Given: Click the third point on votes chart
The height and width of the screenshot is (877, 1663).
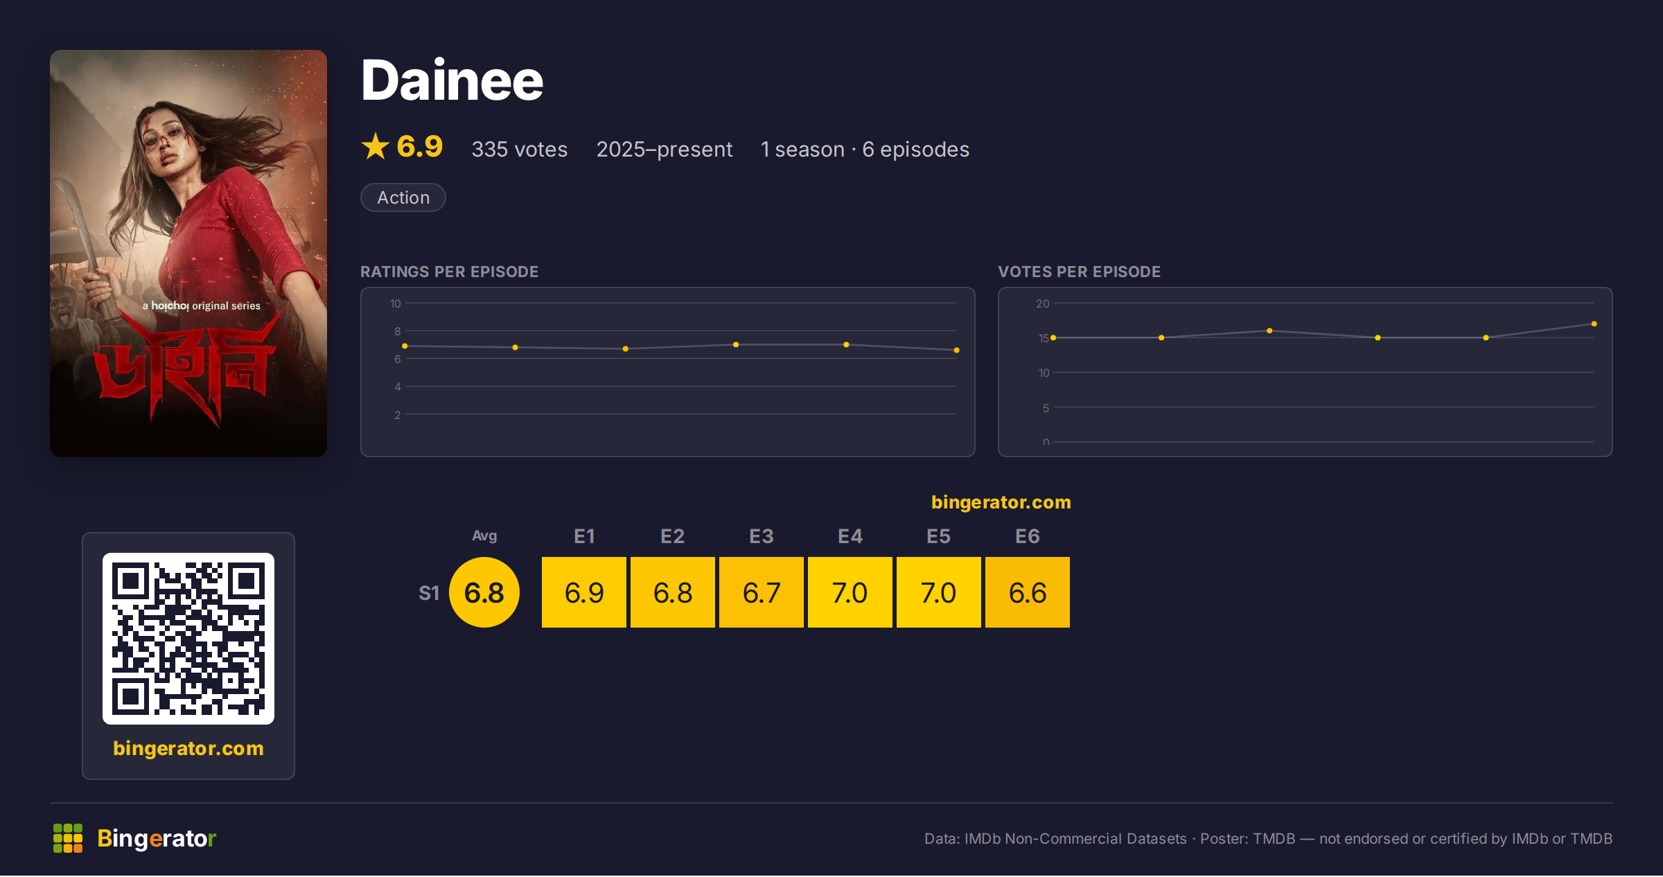Looking at the screenshot, I should tap(1269, 331).
